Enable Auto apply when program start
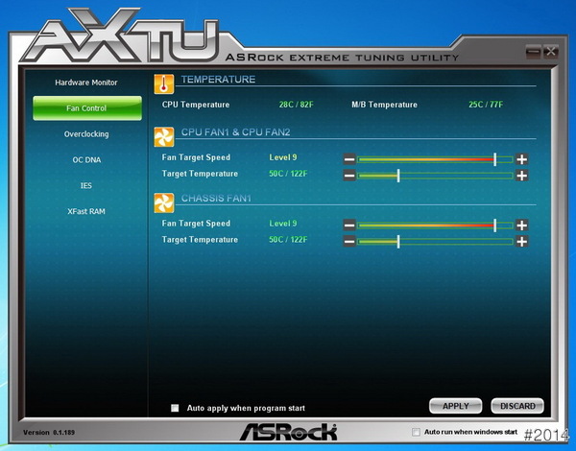The width and height of the screenshot is (576, 451). point(175,408)
